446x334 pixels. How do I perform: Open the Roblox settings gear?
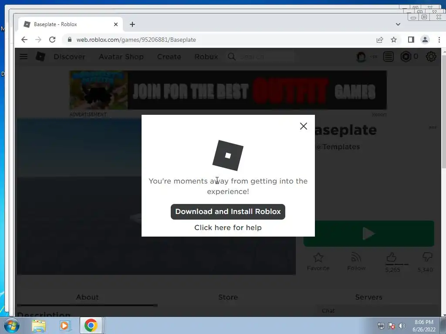tap(431, 57)
